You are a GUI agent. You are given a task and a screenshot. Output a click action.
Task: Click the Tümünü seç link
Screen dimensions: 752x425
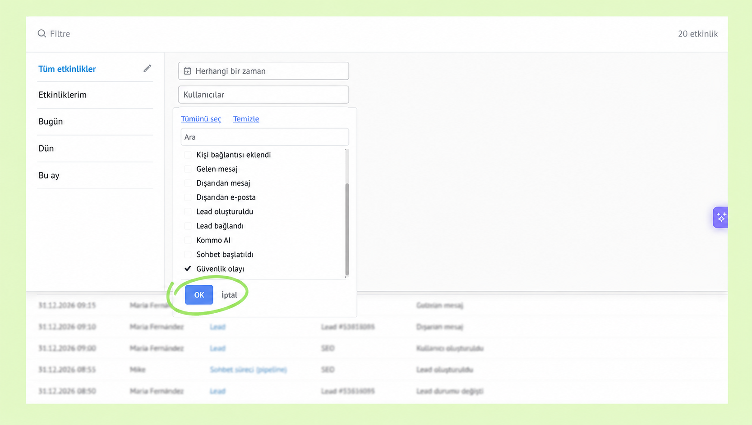tap(201, 119)
